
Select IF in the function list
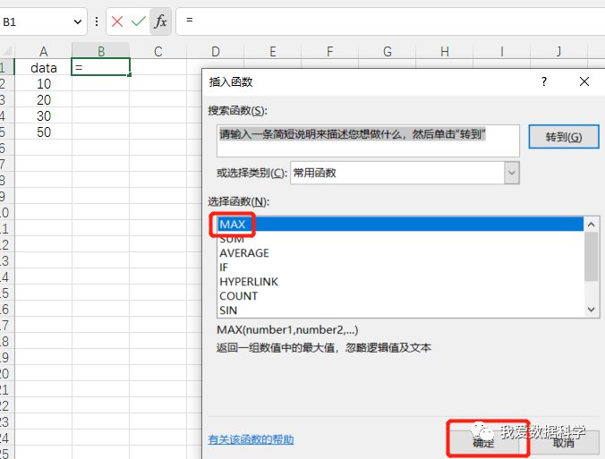(x=401, y=268)
